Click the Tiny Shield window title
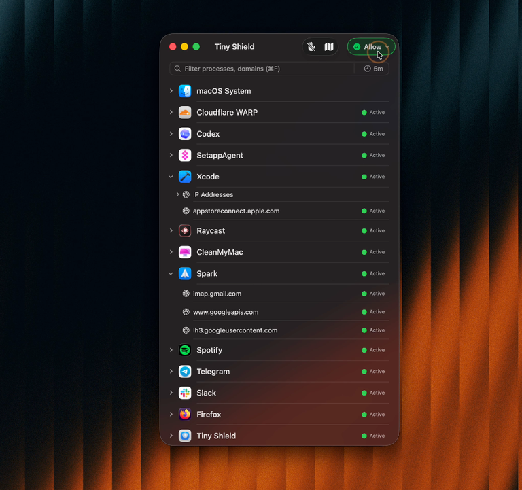Screen dimensions: 522x490 [x=234, y=47]
